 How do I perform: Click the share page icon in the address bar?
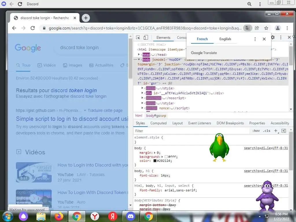257,28
